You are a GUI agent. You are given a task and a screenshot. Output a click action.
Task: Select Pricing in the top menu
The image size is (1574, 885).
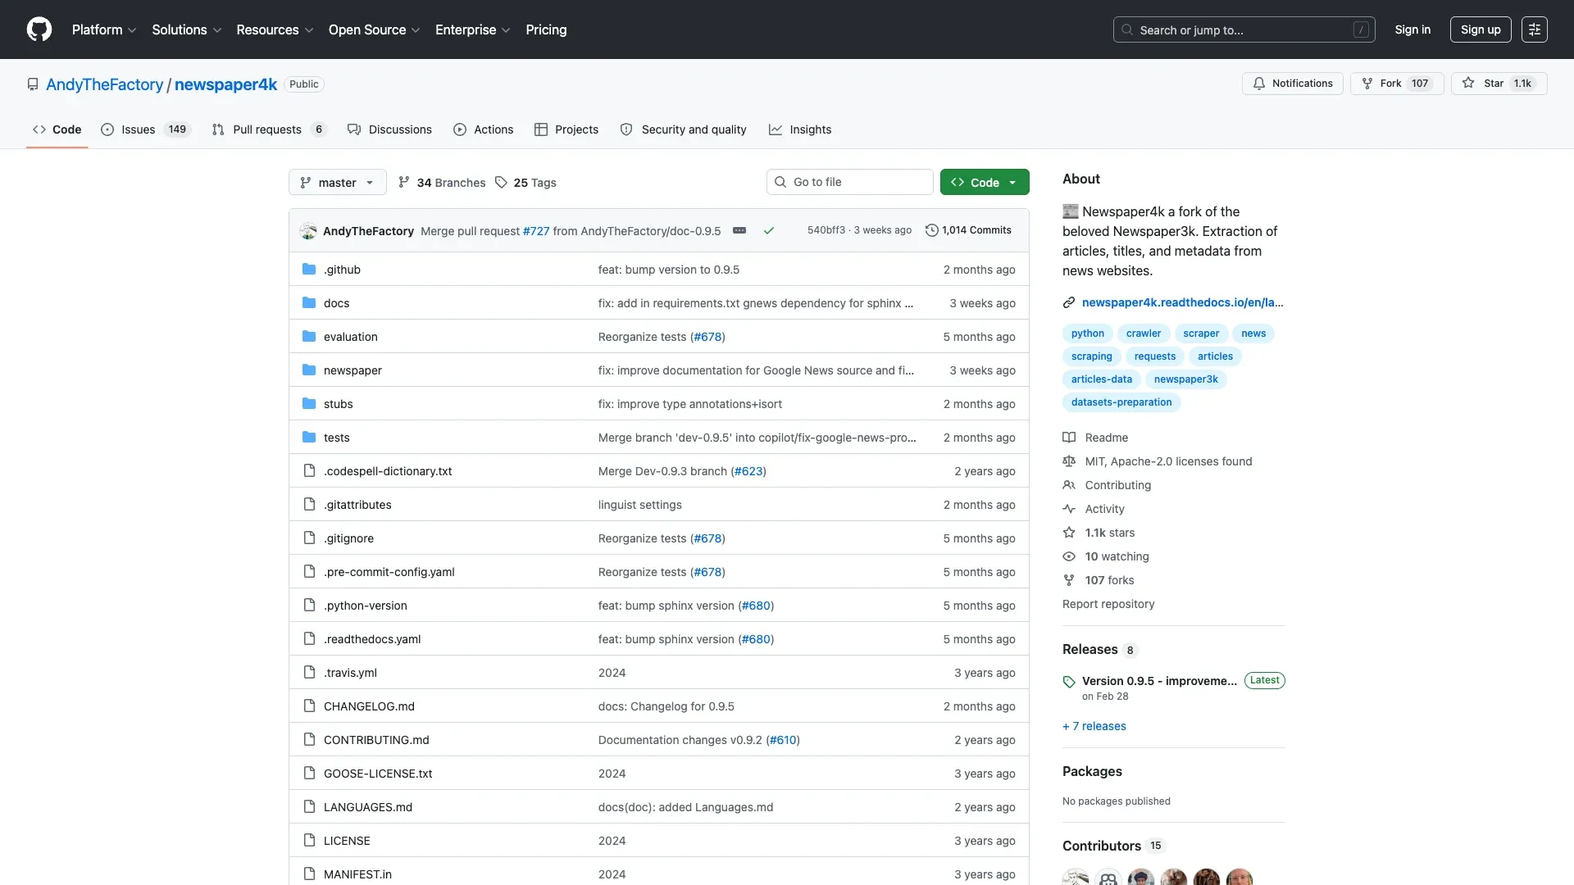pyautogui.click(x=546, y=29)
